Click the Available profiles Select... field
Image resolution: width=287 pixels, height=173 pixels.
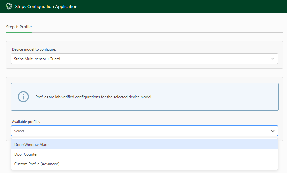tap(144, 131)
